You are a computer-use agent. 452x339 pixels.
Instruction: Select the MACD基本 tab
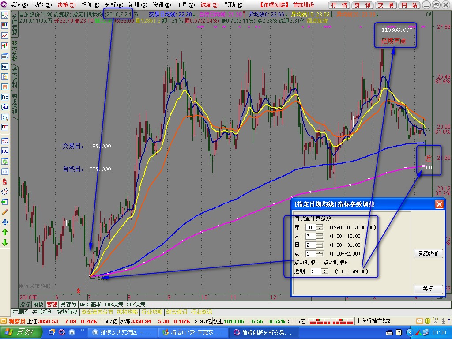click(90, 305)
